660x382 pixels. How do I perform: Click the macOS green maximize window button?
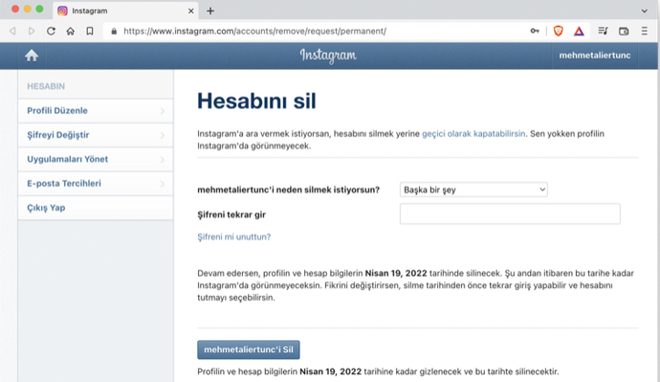tap(39, 9)
